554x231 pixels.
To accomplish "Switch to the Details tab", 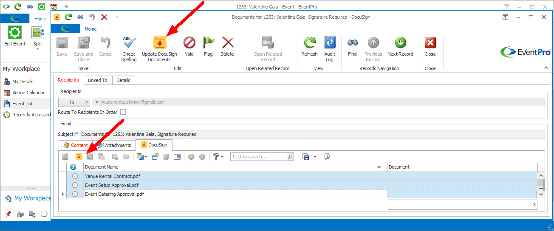I will (x=123, y=80).
